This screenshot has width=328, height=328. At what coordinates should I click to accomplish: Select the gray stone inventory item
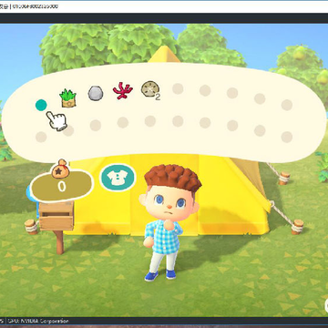(x=96, y=93)
